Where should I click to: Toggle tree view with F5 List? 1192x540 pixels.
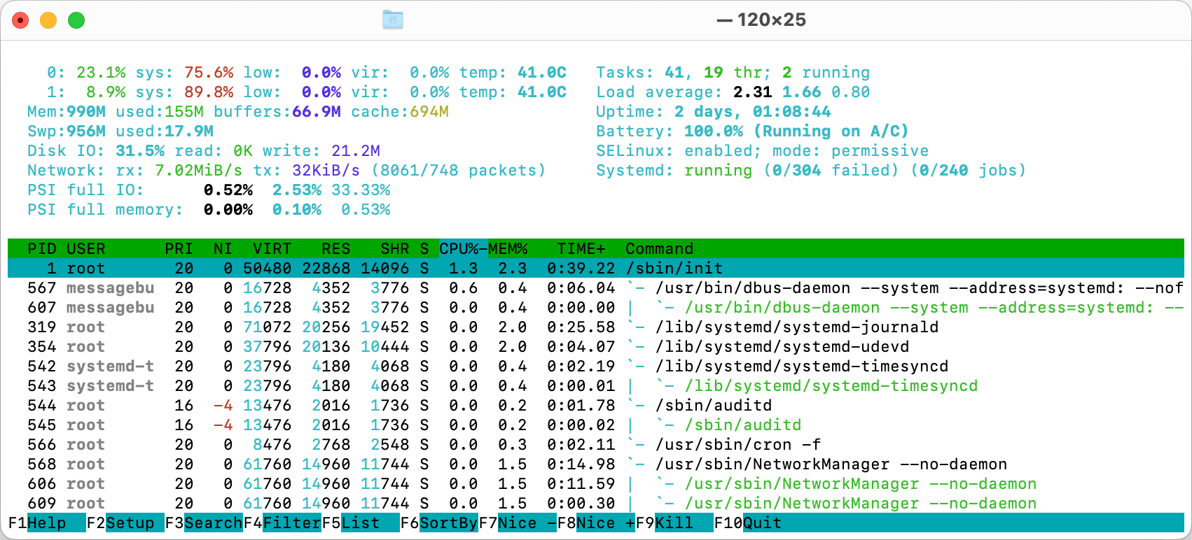tap(360, 523)
